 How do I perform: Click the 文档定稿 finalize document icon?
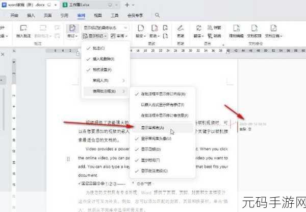273,28
